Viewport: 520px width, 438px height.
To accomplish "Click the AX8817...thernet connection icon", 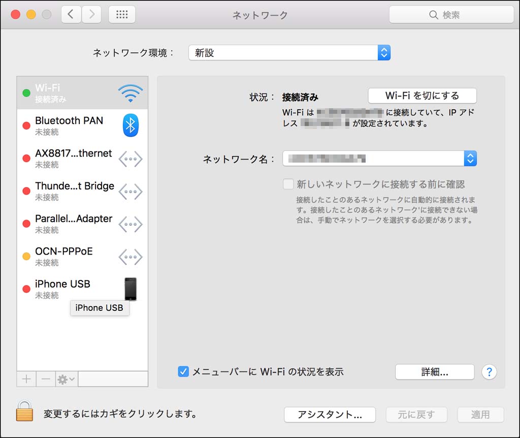I will pyautogui.click(x=131, y=159).
